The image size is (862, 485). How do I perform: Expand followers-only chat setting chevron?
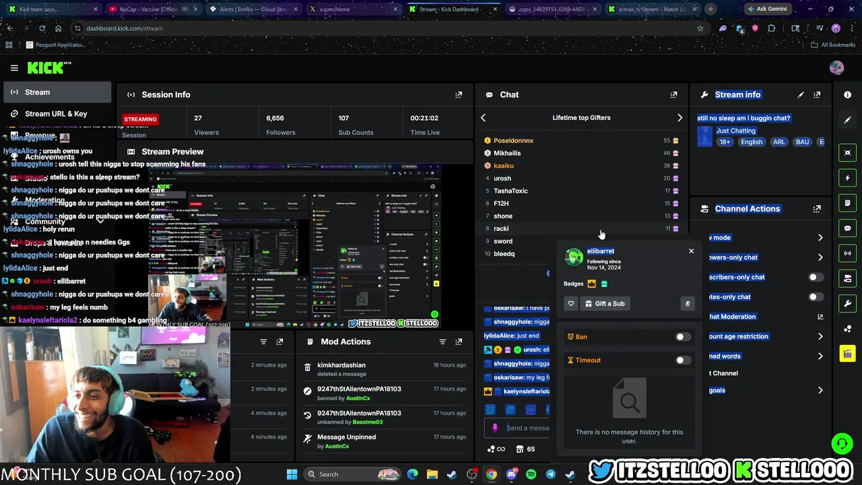pos(820,257)
